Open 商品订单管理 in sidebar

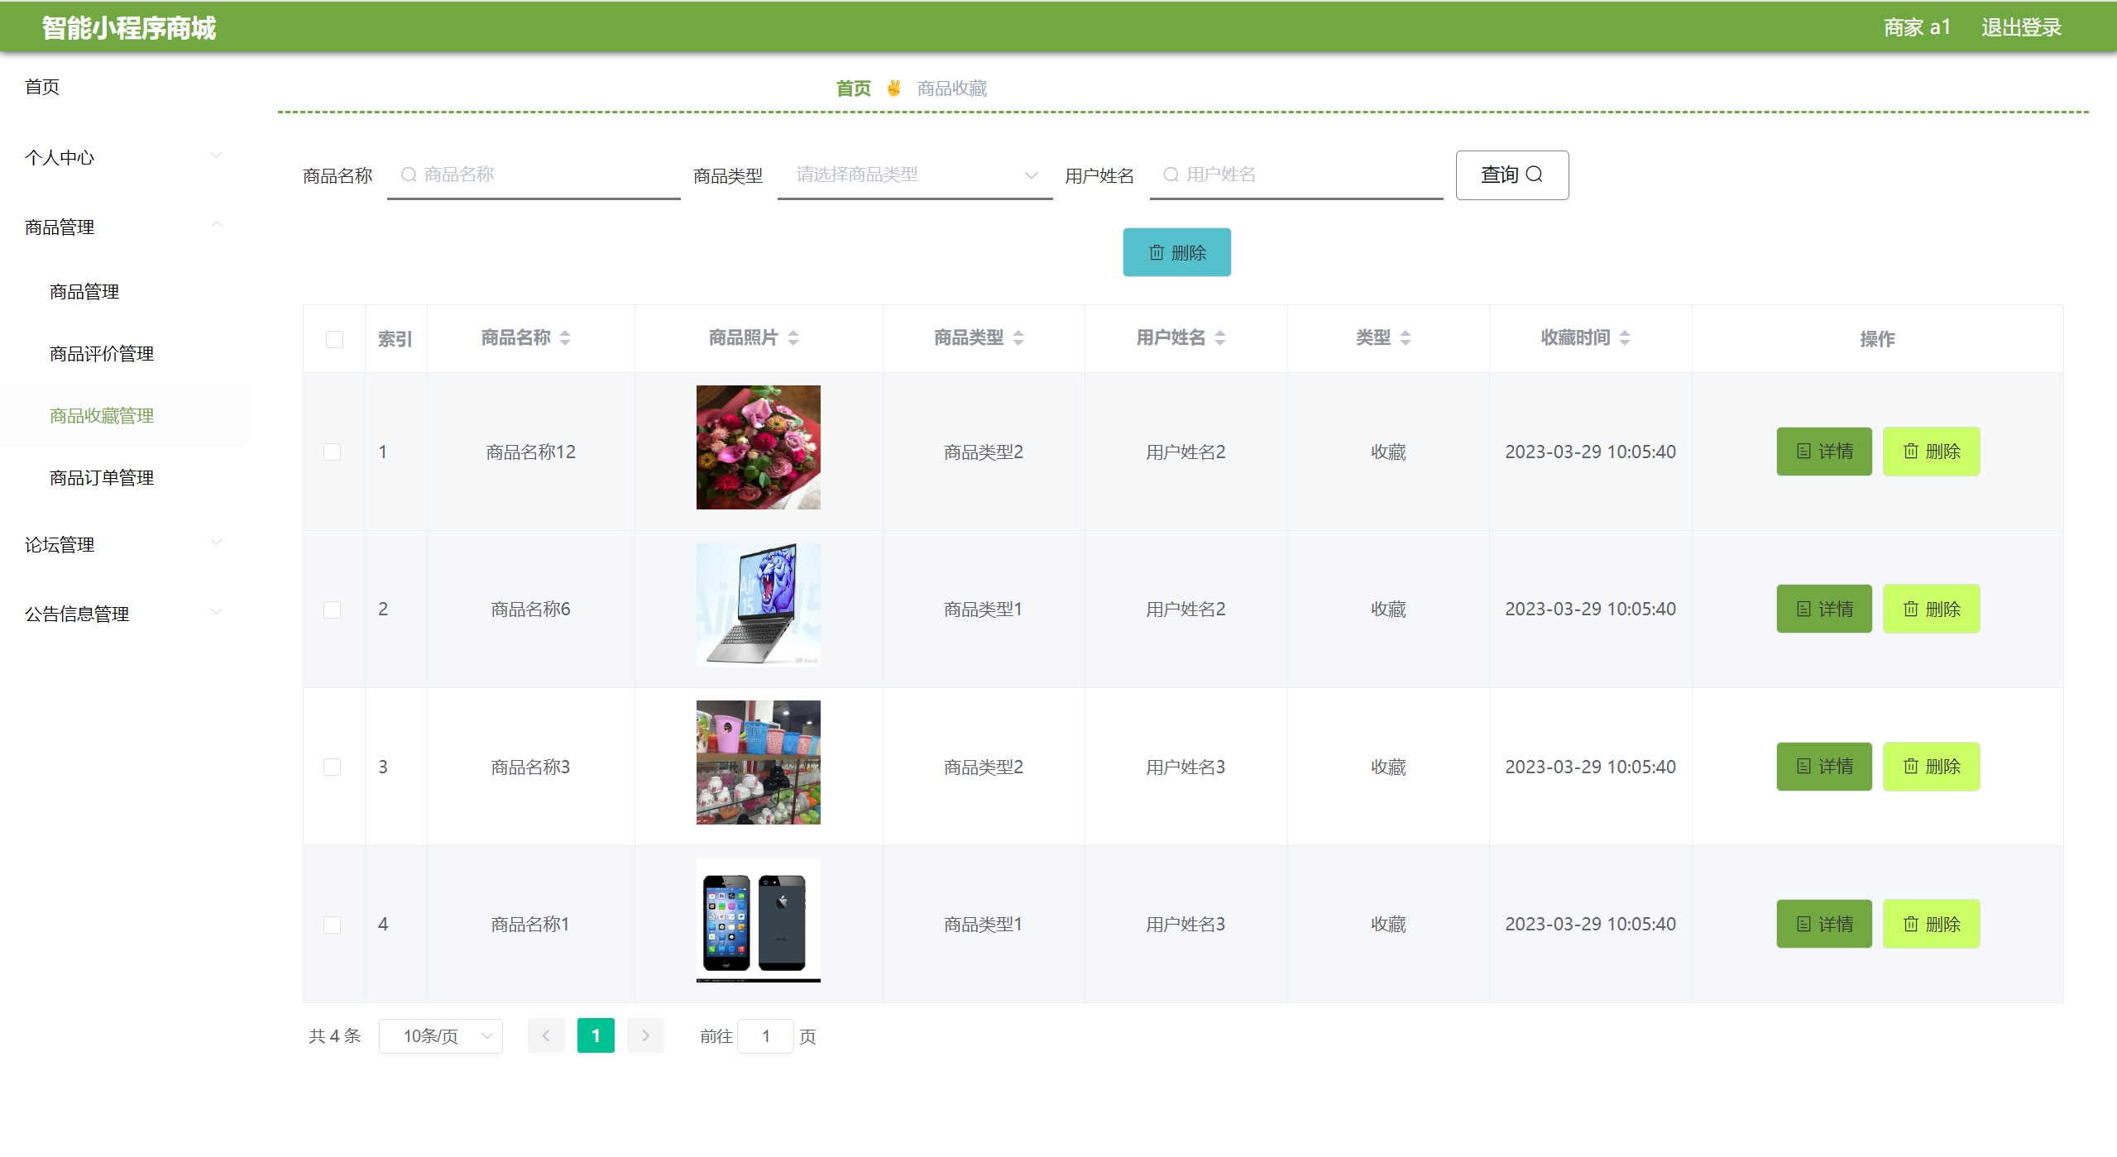(102, 477)
